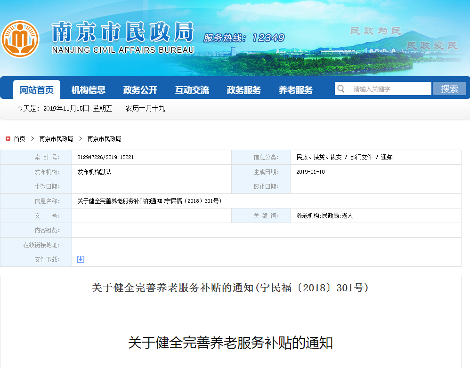This screenshot has width=470, height=368.
Task: Click article title with 宁民福〔2018〕301号
Action: (230, 288)
